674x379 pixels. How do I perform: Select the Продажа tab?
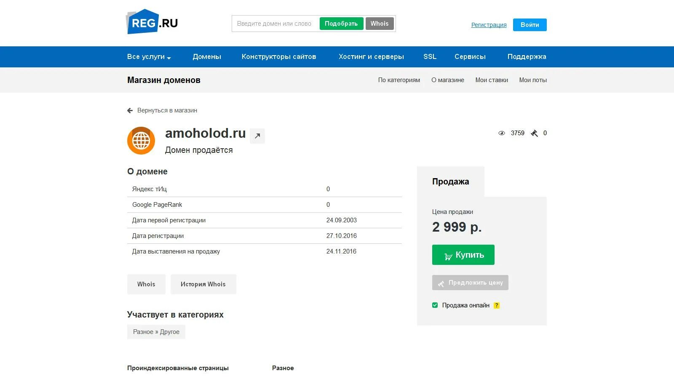click(451, 181)
